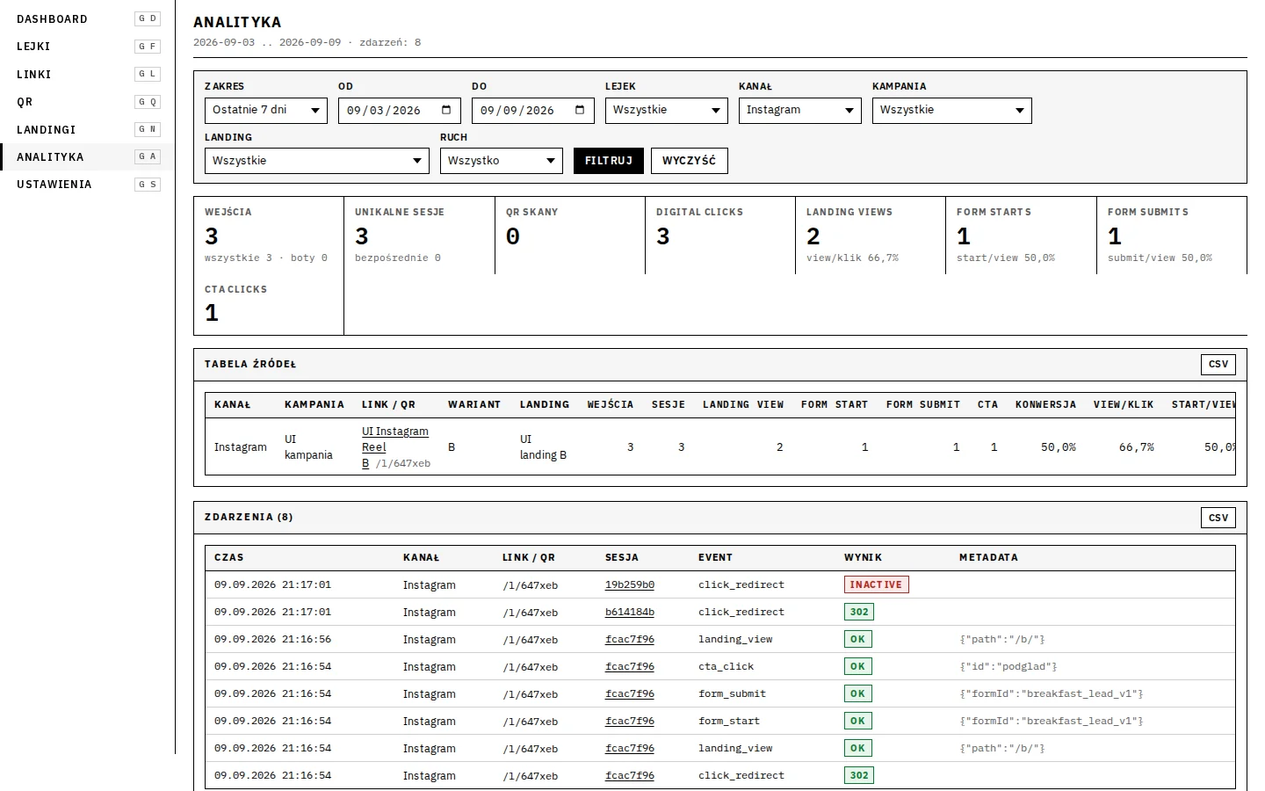Image resolution: width=1265 pixels, height=791 pixels.
Task: Focus the OD date field 09/03/2026
Action: (x=400, y=111)
